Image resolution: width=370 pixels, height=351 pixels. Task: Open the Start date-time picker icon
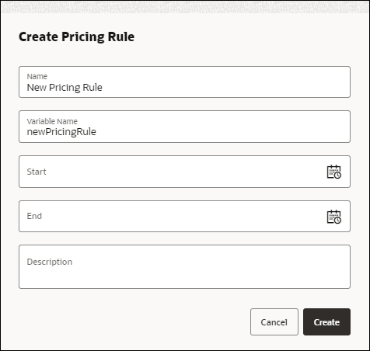point(333,172)
